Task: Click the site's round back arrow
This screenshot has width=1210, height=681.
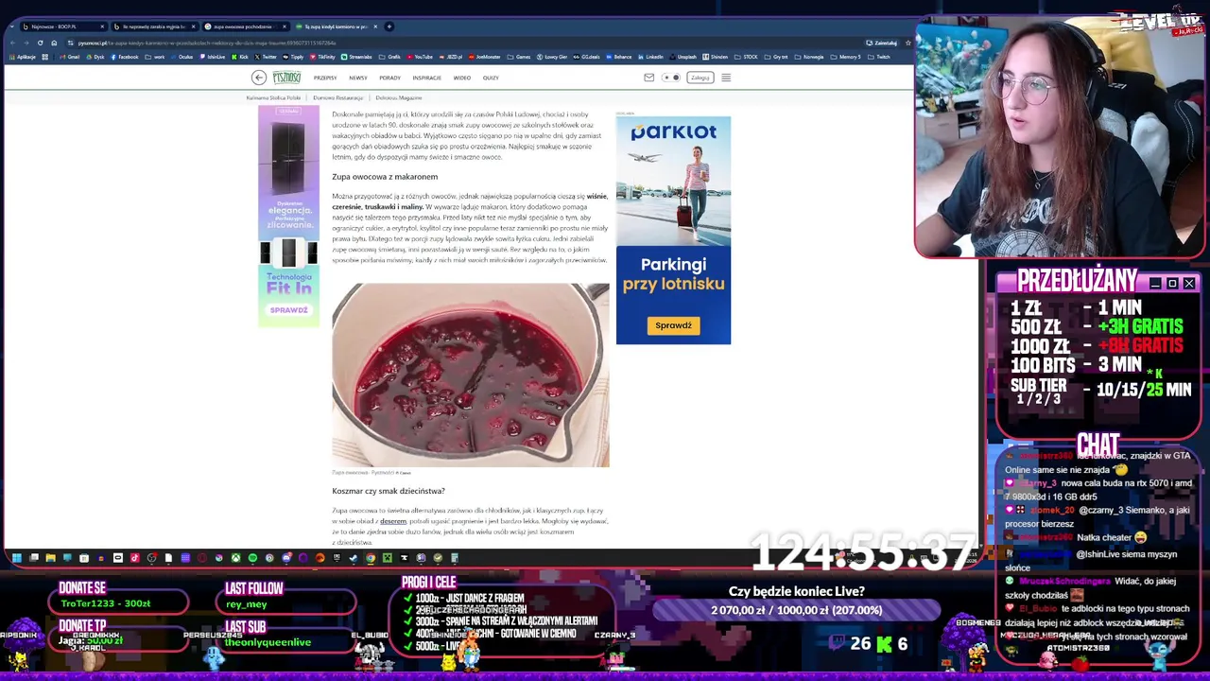Action: 259,78
